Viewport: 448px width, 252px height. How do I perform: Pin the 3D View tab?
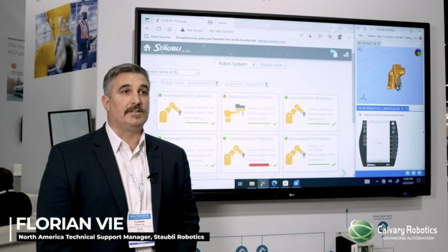click(x=375, y=44)
